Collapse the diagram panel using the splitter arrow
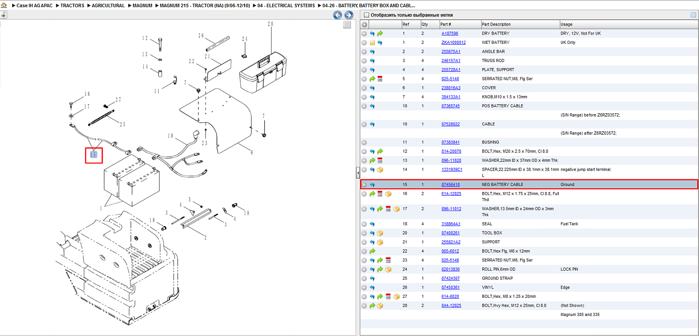The width and height of the screenshot is (699, 336). 357,173
